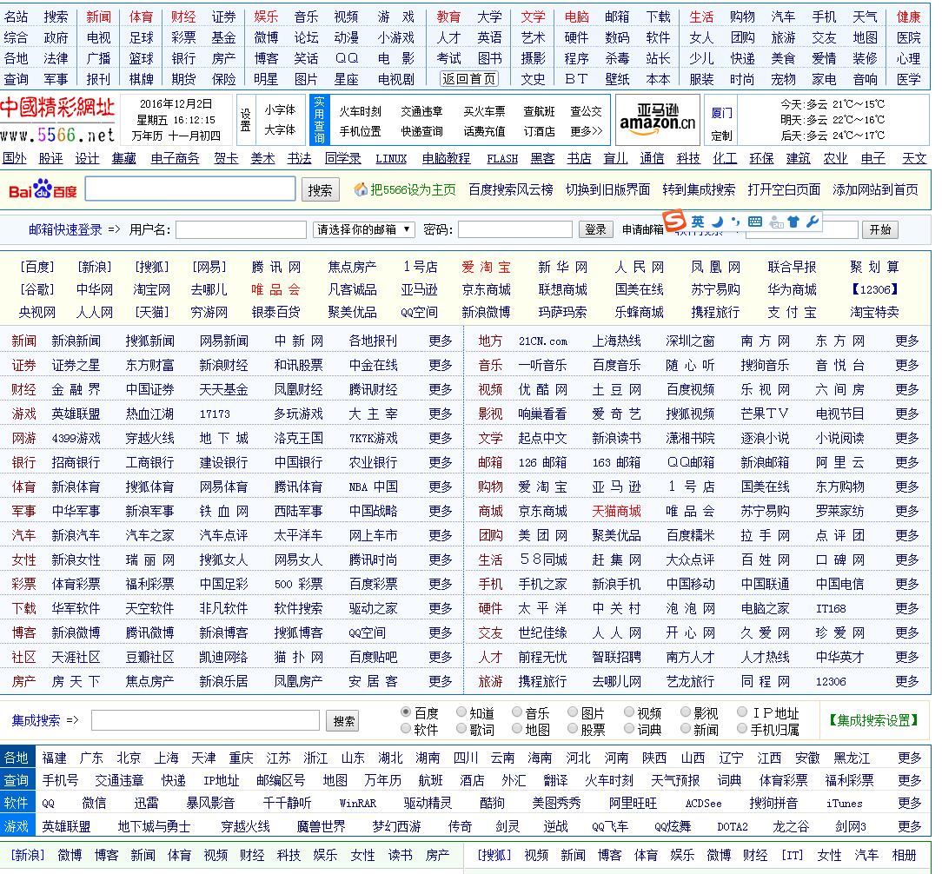Expand 更多 in the 软件 row
Screen dimensions: 942x874
(910, 803)
